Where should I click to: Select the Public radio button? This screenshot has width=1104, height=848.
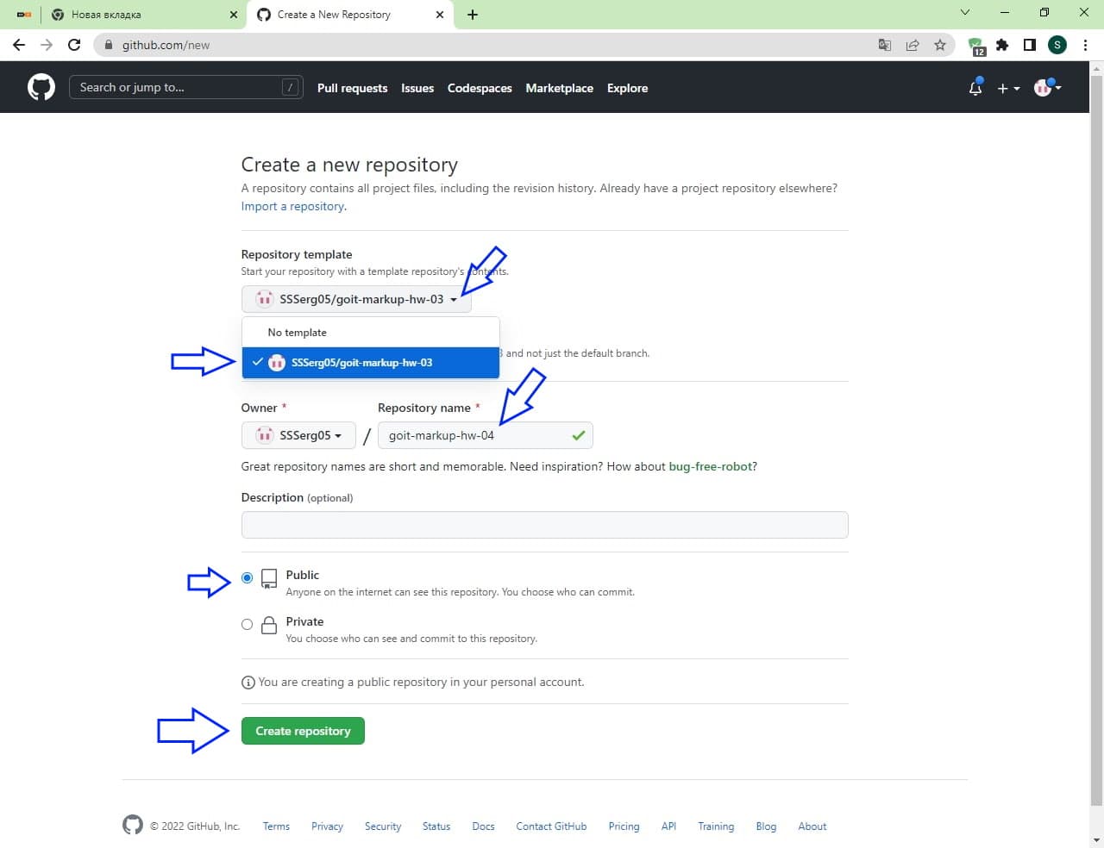[x=248, y=577]
